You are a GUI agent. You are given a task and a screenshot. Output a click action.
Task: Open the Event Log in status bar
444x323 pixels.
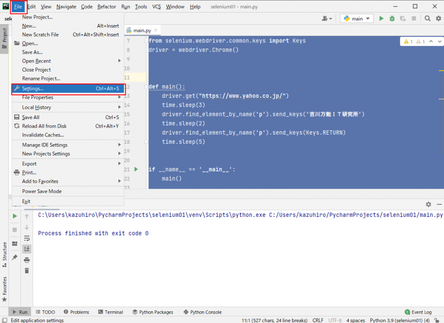click(x=418, y=312)
